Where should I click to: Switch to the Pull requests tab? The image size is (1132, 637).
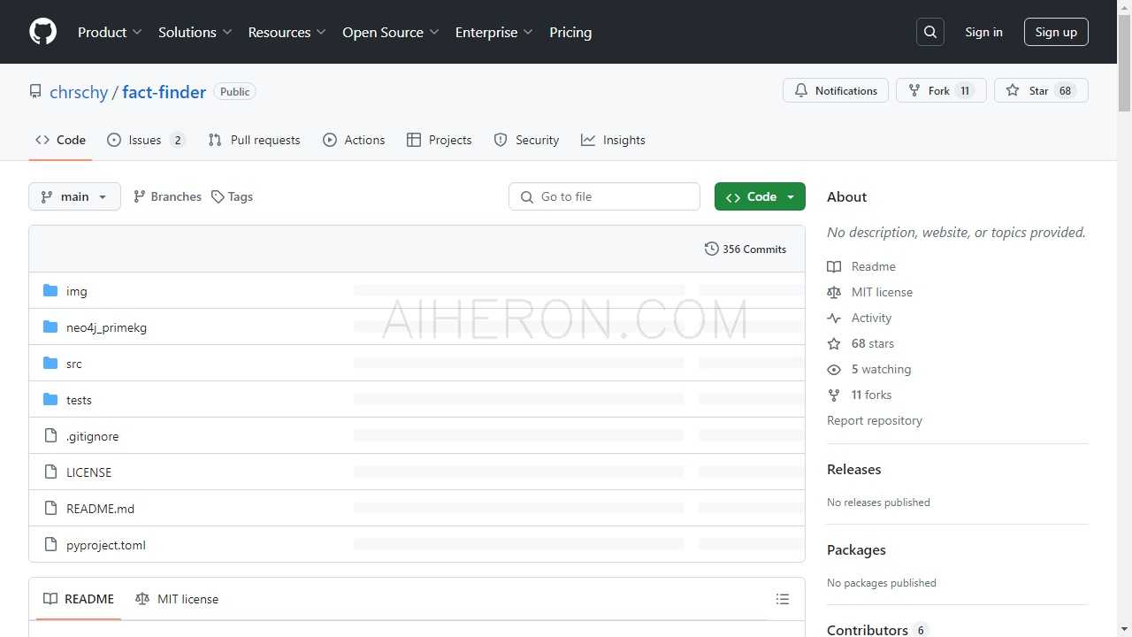[x=254, y=140]
